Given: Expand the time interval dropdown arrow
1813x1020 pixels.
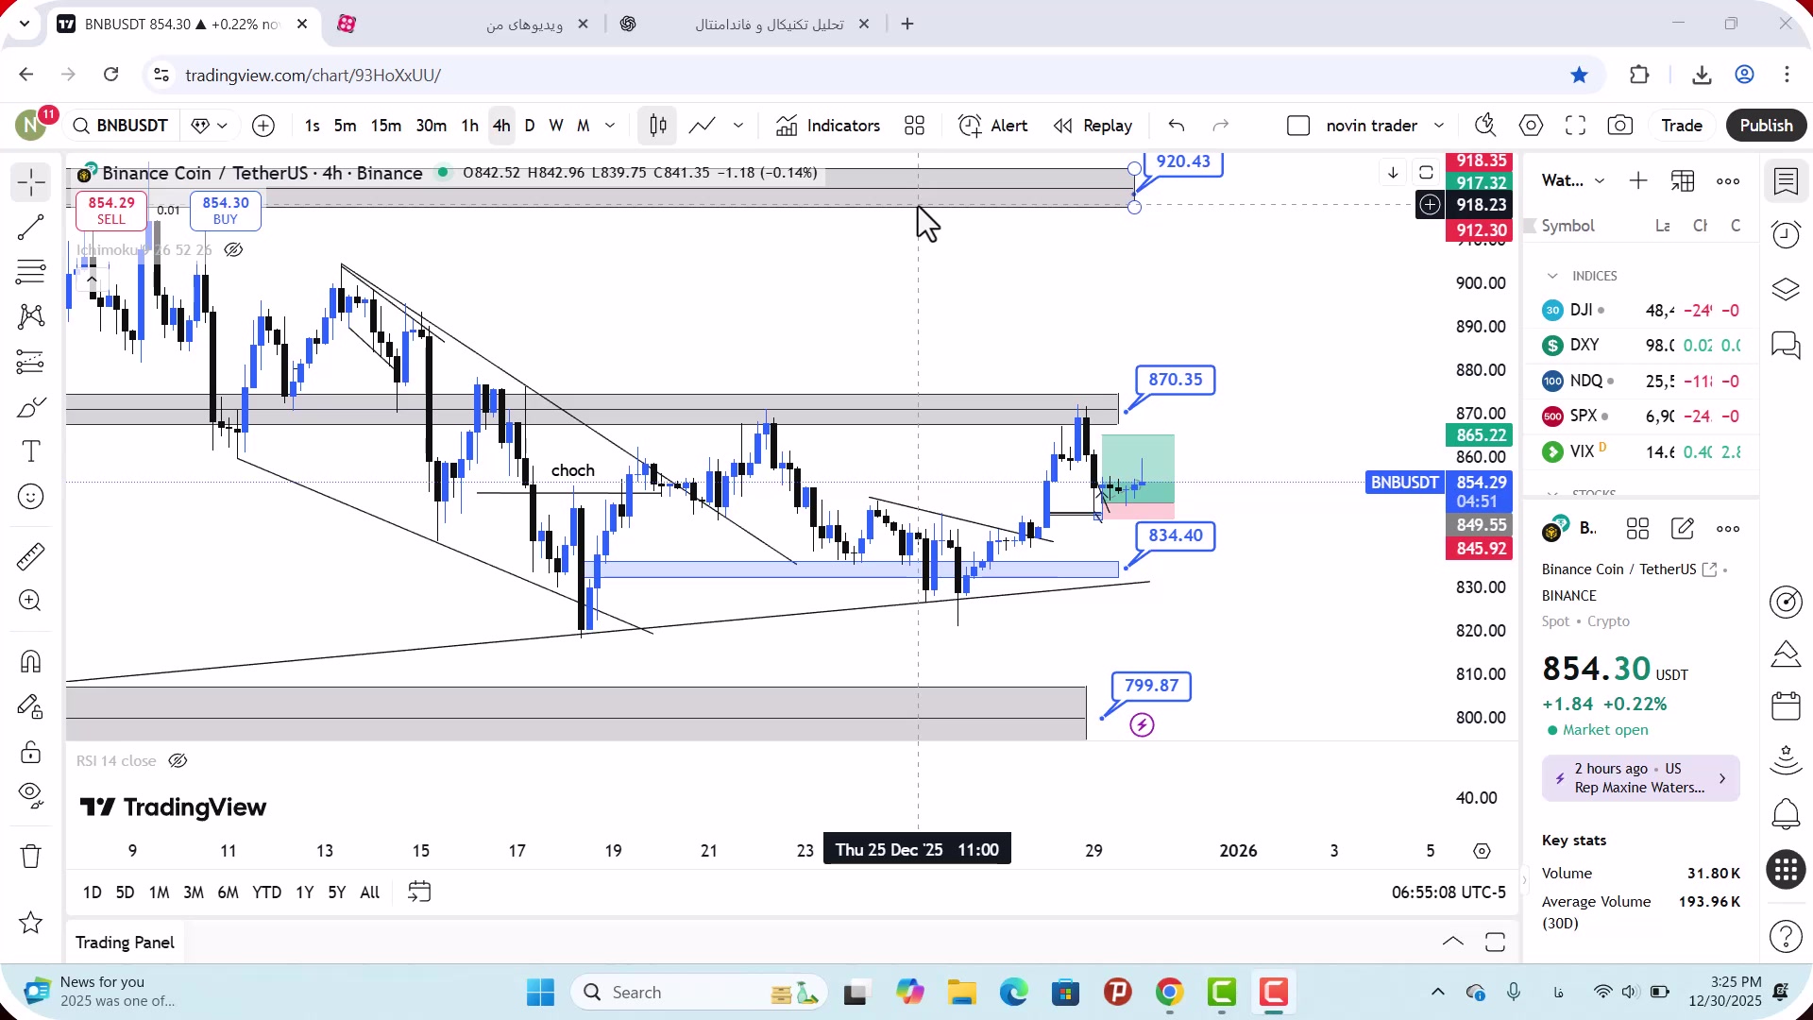Looking at the screenshot, I should point(610,126).
